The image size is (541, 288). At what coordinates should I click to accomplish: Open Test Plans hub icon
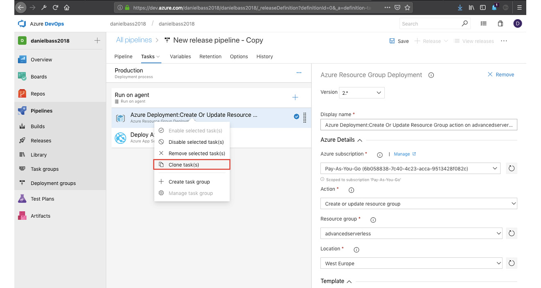tap(22, 199)
